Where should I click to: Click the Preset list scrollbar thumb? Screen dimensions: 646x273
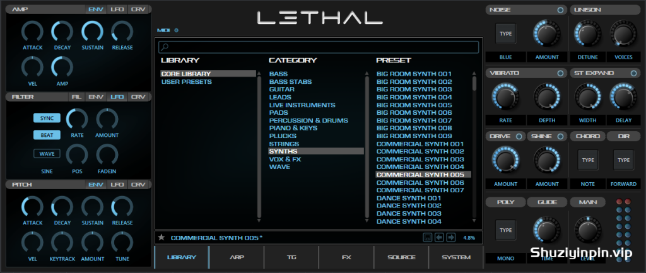pyautogui.click(x=474, y=83)
